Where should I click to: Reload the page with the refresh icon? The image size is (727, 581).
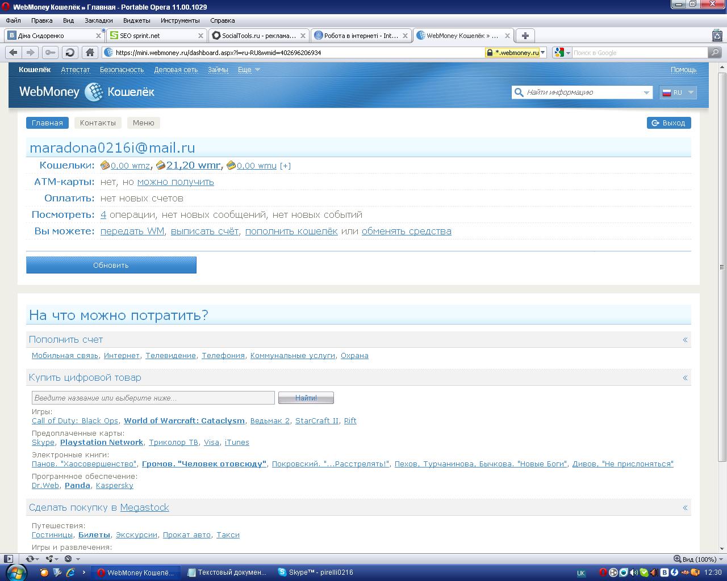pyautogui.click(x=70, y=53)
